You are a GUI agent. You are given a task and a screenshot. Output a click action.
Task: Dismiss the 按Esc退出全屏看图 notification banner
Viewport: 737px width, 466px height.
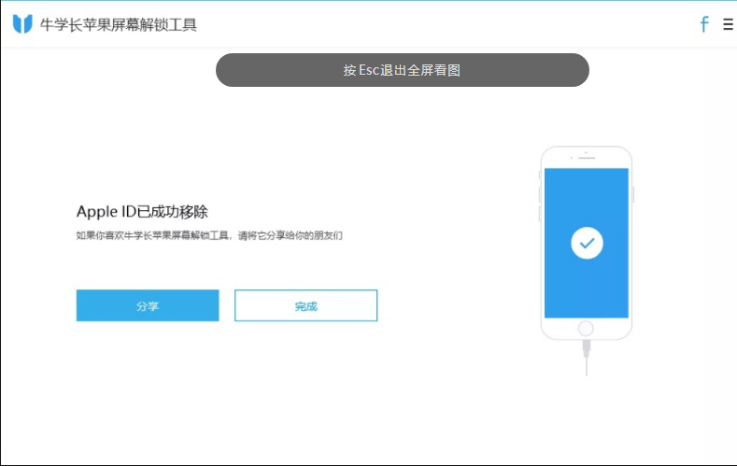point(402,70)
